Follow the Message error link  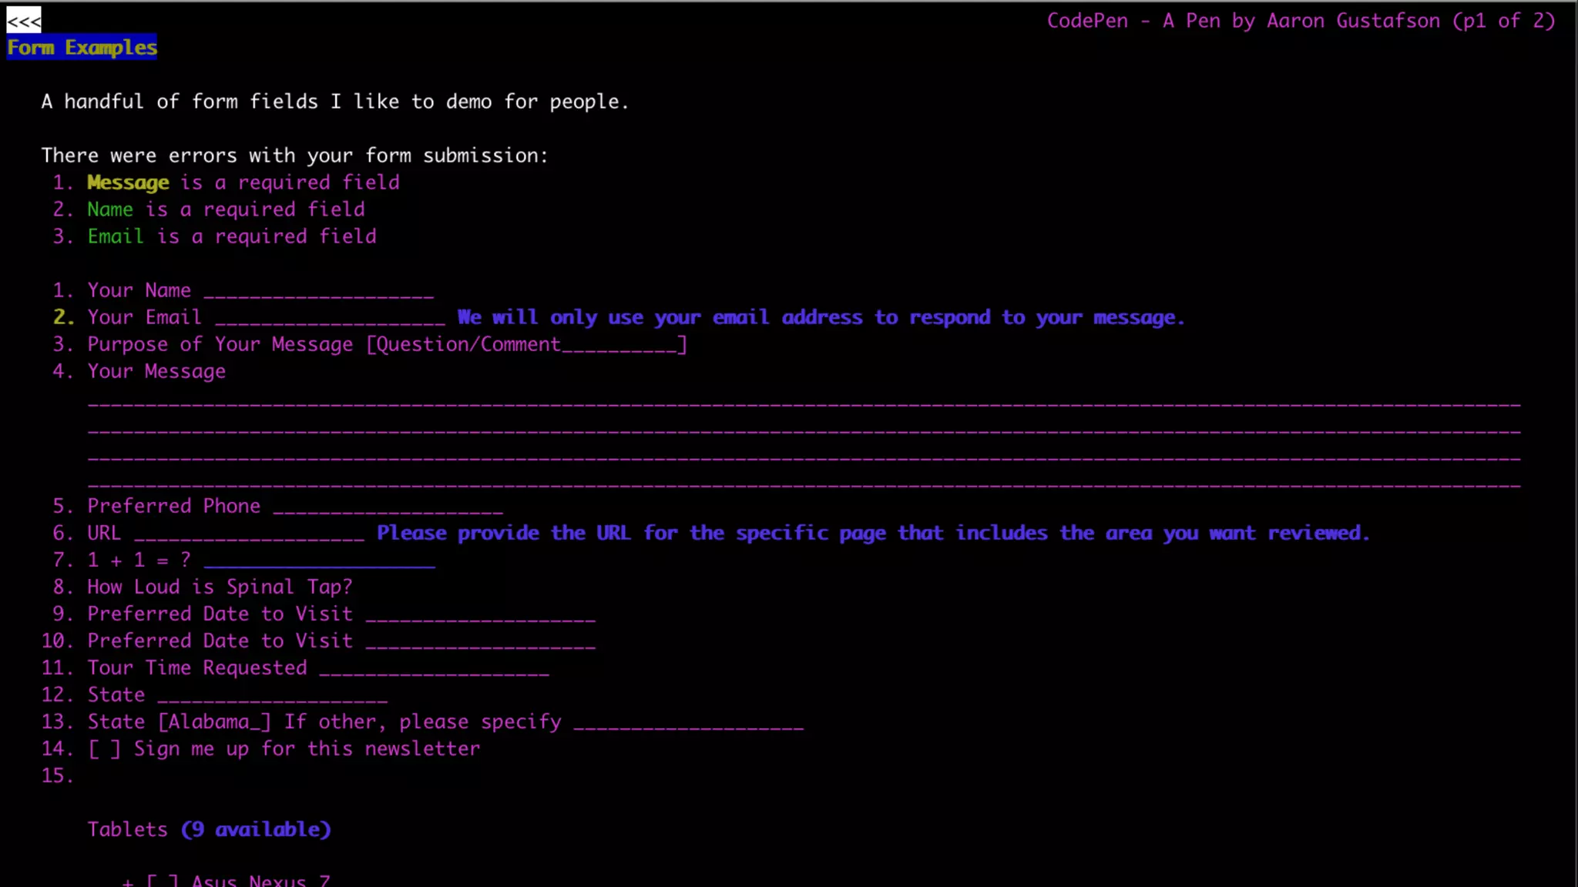coord(128,183)
